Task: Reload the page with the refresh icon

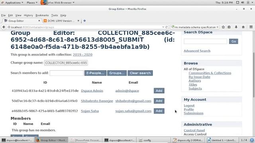Action: click(167, 27)
